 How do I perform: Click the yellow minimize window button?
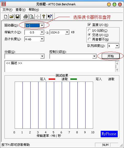[109, 4]
